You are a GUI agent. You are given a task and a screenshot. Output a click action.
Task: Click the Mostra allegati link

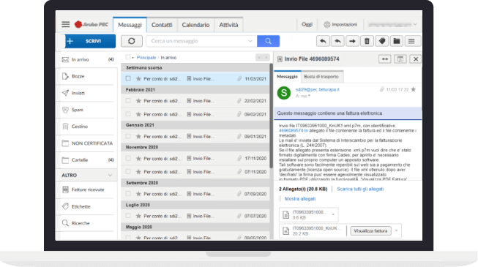coord(300,199)
